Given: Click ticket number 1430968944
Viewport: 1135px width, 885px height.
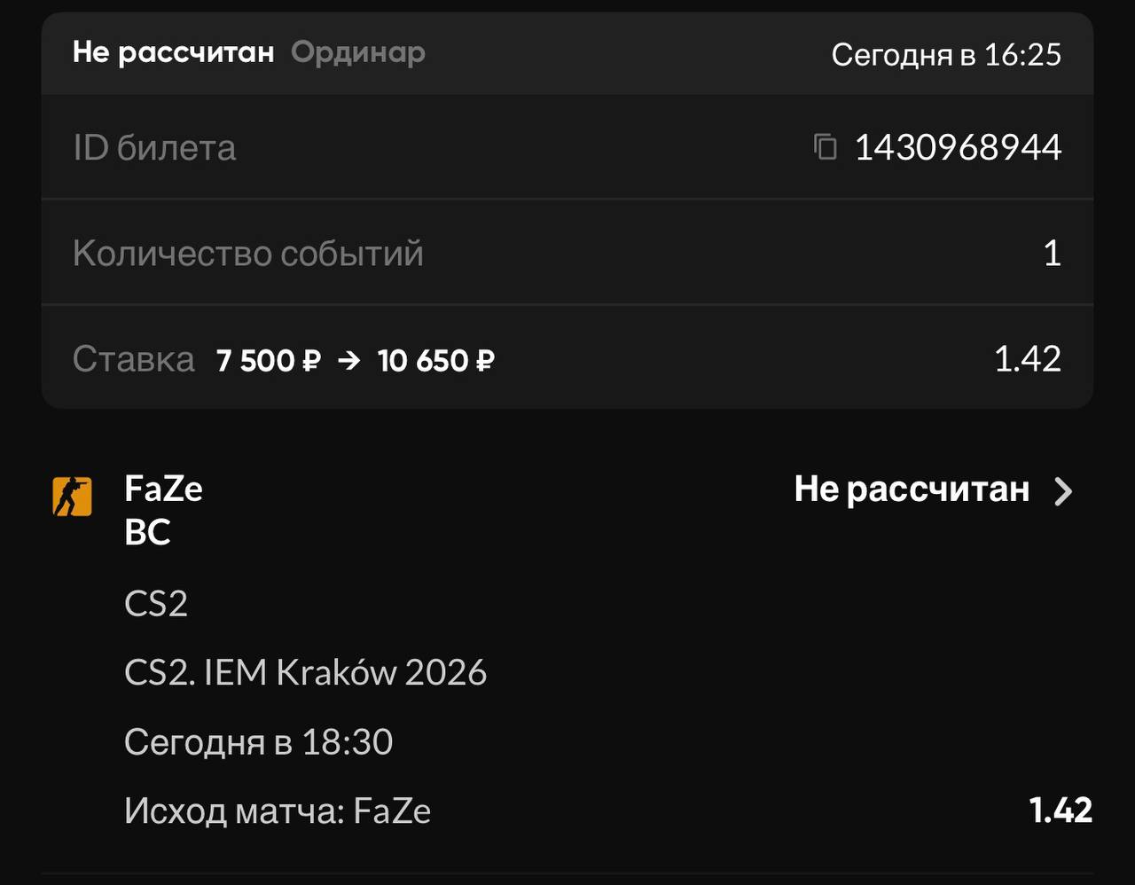Looking at the screenshot, I should point(958,147).
